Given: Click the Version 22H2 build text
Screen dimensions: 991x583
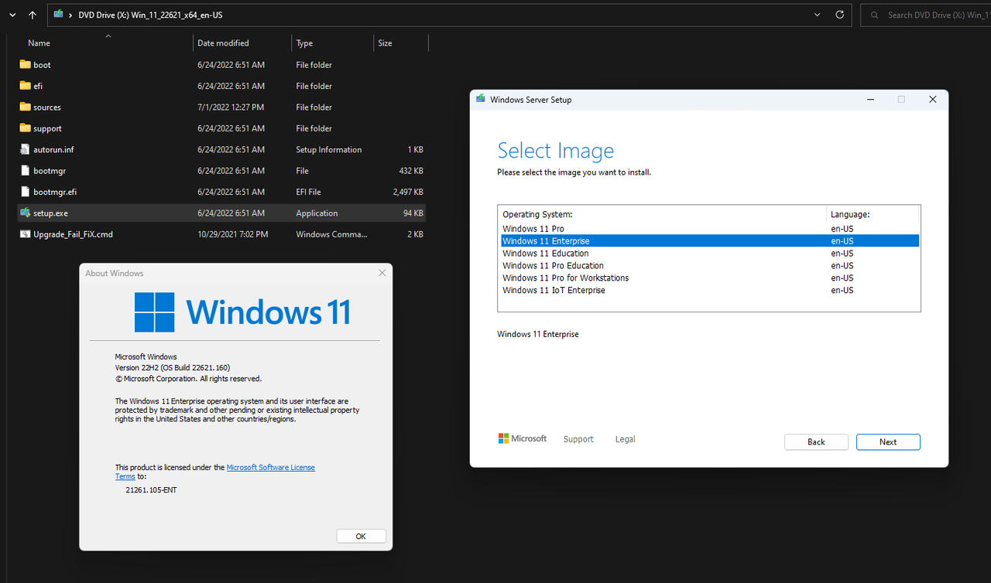Looking at the screenshot, I should click(173, 368).
